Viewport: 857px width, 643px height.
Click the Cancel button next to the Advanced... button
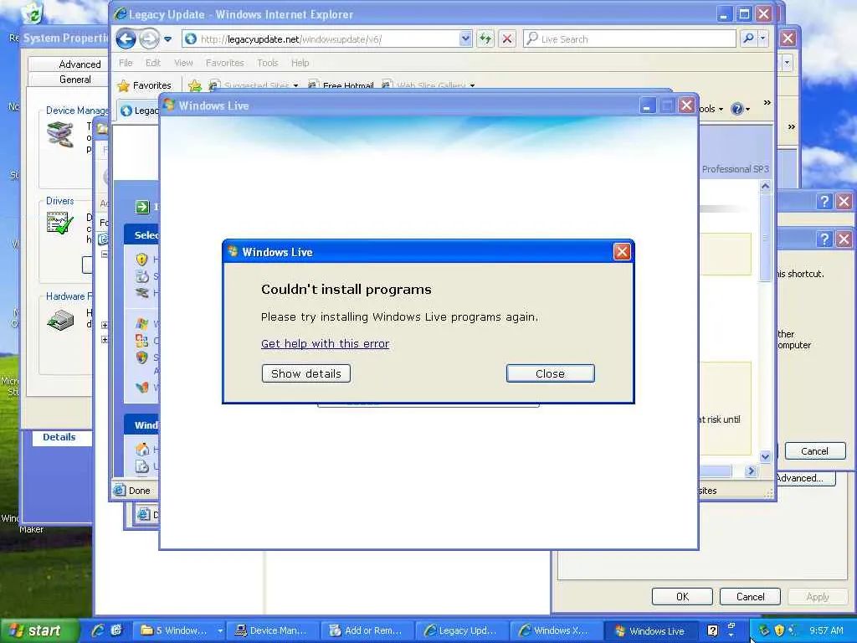click(x=814, y=451)
